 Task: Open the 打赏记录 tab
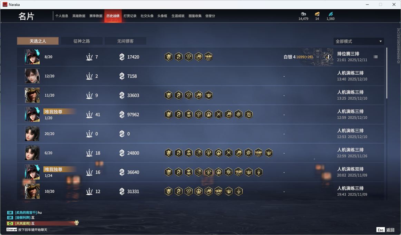130,16
